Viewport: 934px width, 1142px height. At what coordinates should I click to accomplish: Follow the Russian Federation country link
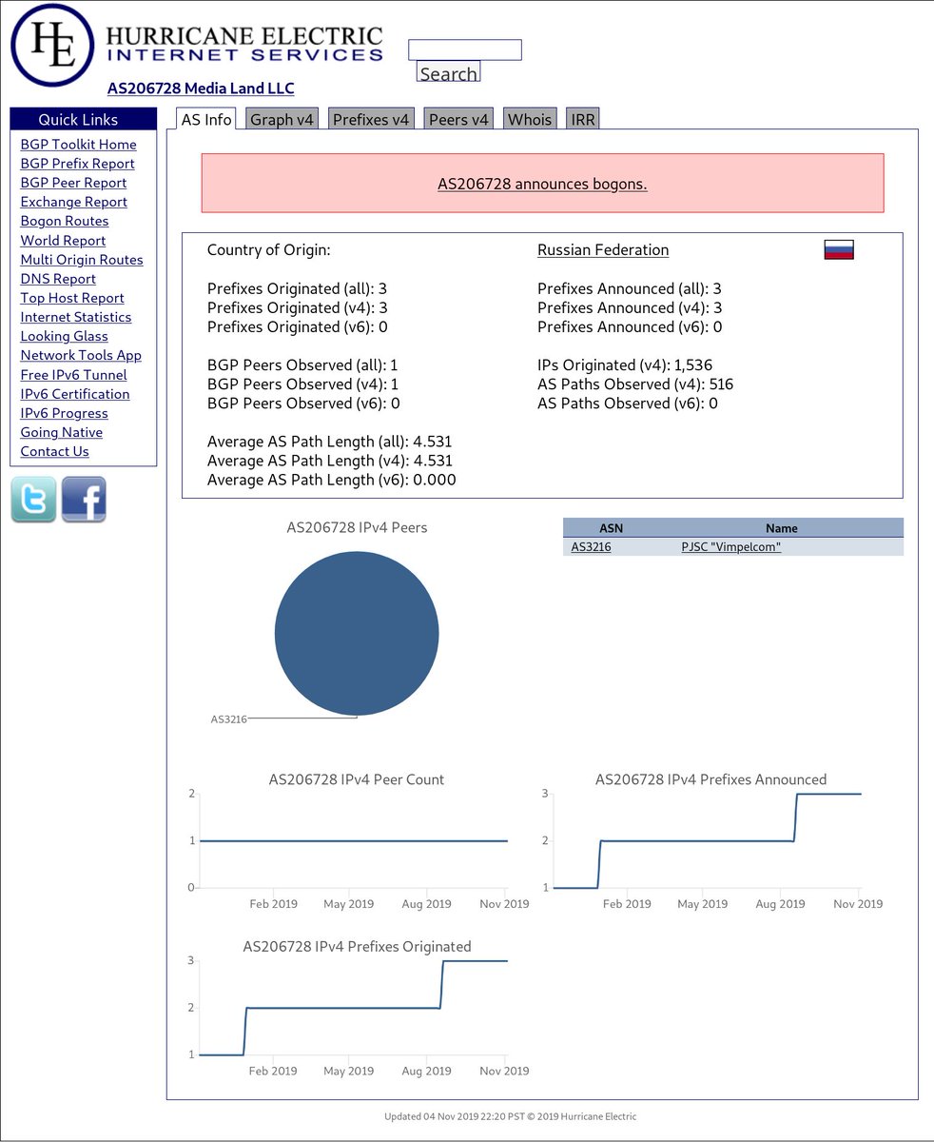coord(603,250)
